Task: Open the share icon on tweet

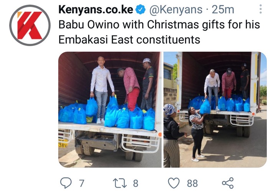Action: (228, 183)
